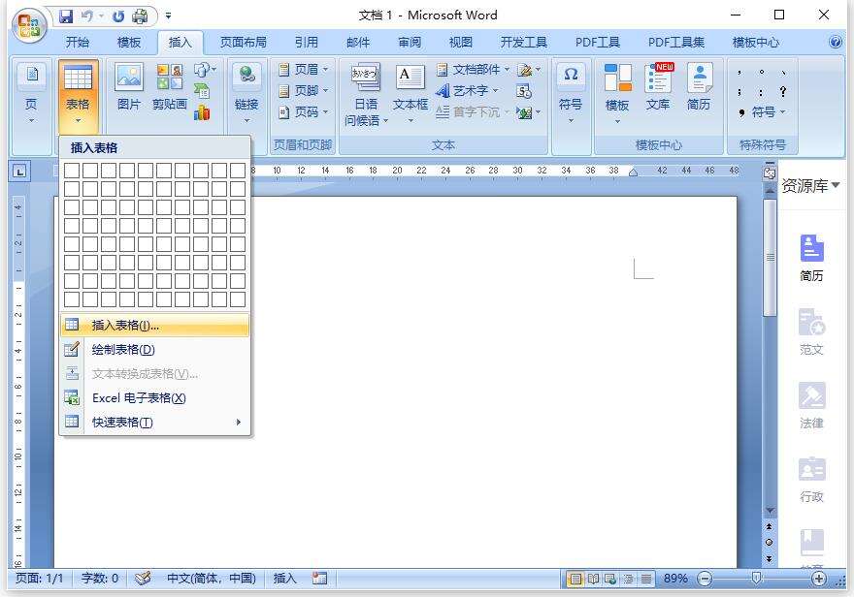Click the 页 pages button in ribbon

click(x=32, y=93)
